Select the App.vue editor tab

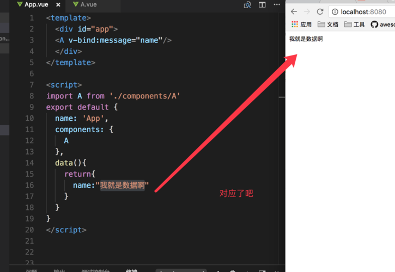(36, 5)
